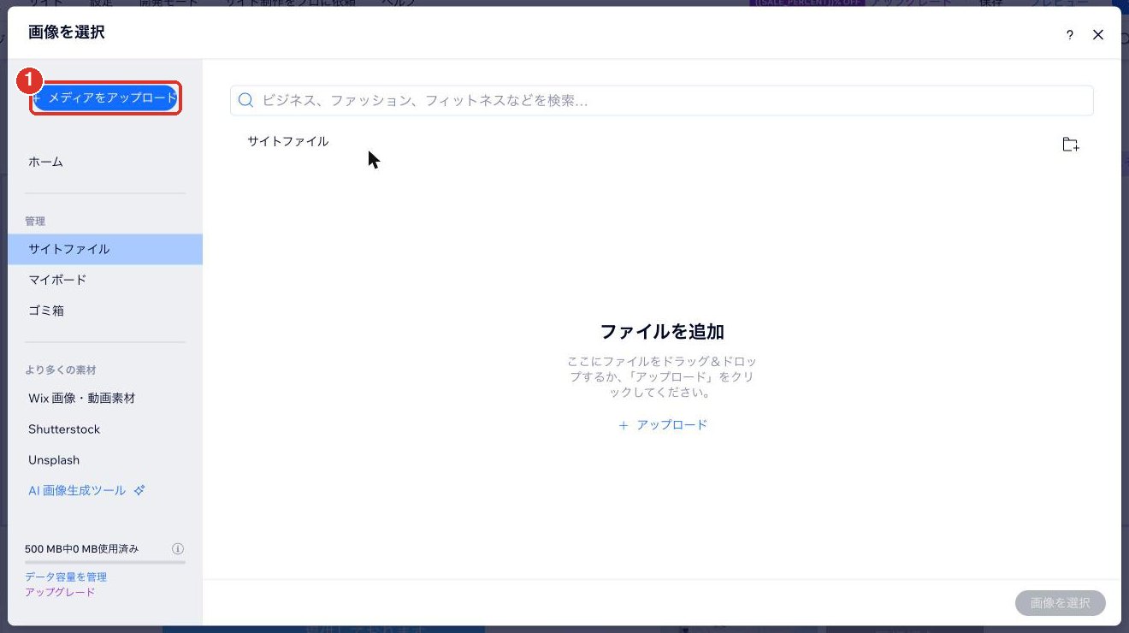Click the サイトファイル breadcrumb text
Screen dimensions: 1129x633
point(288,141)
